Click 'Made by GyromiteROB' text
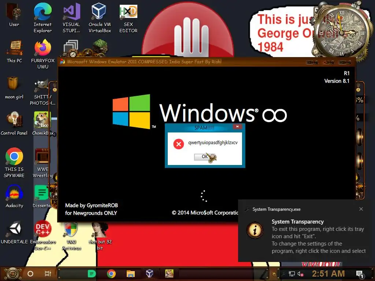This screenshot has height=281, width=375. [91, 206]
